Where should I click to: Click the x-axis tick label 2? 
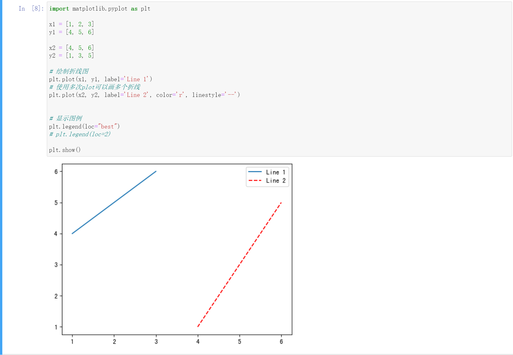point(114,342)
